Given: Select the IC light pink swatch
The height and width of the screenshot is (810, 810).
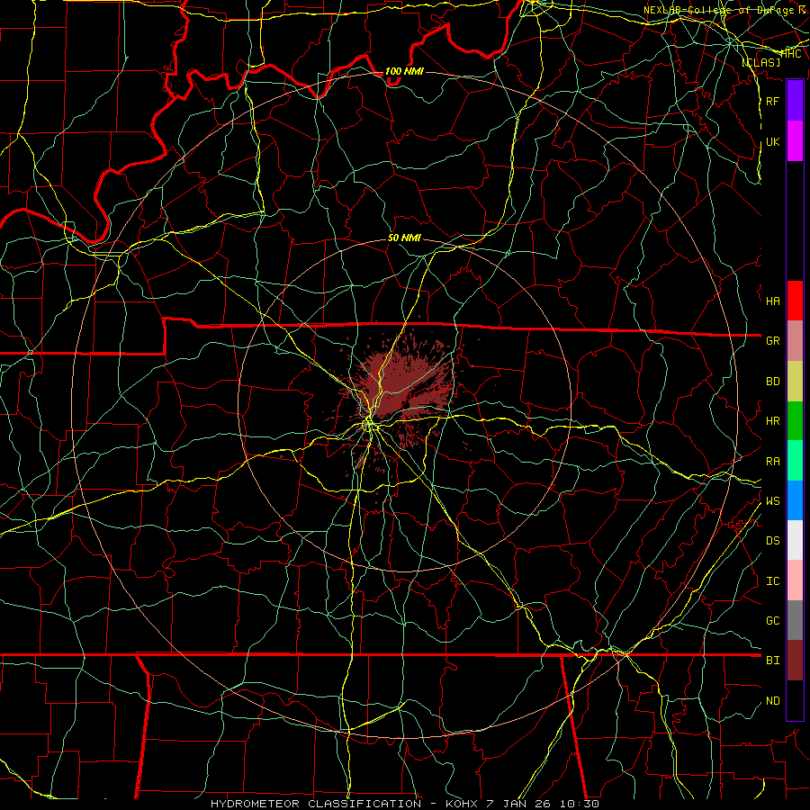Looking at the screenshot, I should (795, 580).
